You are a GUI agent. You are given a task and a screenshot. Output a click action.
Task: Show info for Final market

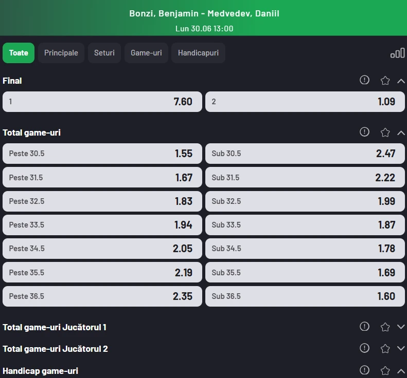click(364, 80)
